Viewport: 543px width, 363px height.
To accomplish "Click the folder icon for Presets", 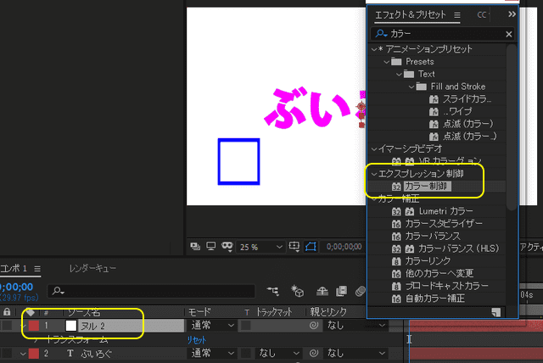I will click(396, 62).
